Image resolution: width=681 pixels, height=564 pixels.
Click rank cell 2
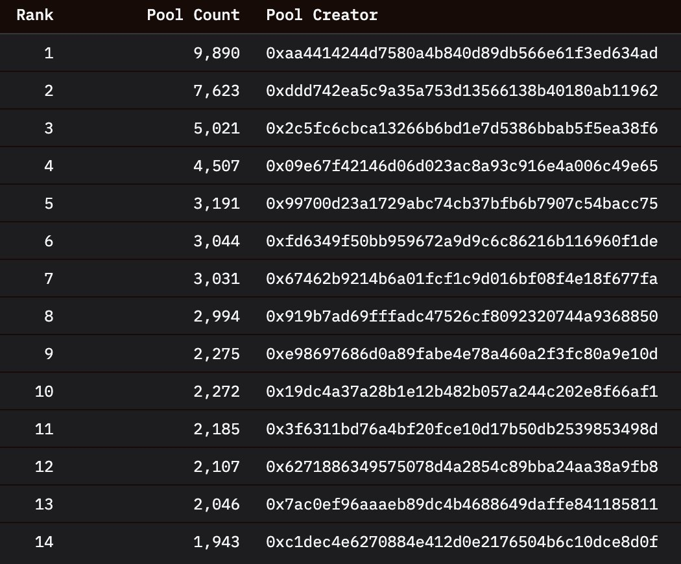pos(49,91)
